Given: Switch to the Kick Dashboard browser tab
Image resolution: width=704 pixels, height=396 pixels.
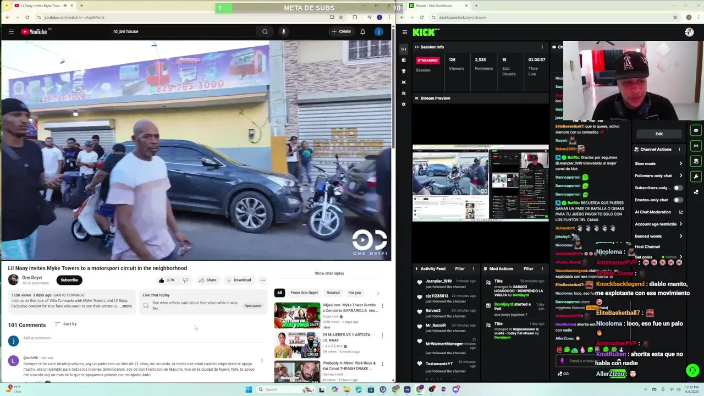Looking at the screenshot, I should point(437,5).
